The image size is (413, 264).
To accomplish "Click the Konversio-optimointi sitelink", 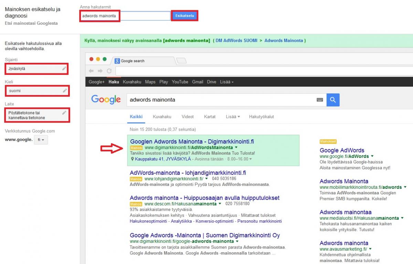I will [x=215, y=221].
